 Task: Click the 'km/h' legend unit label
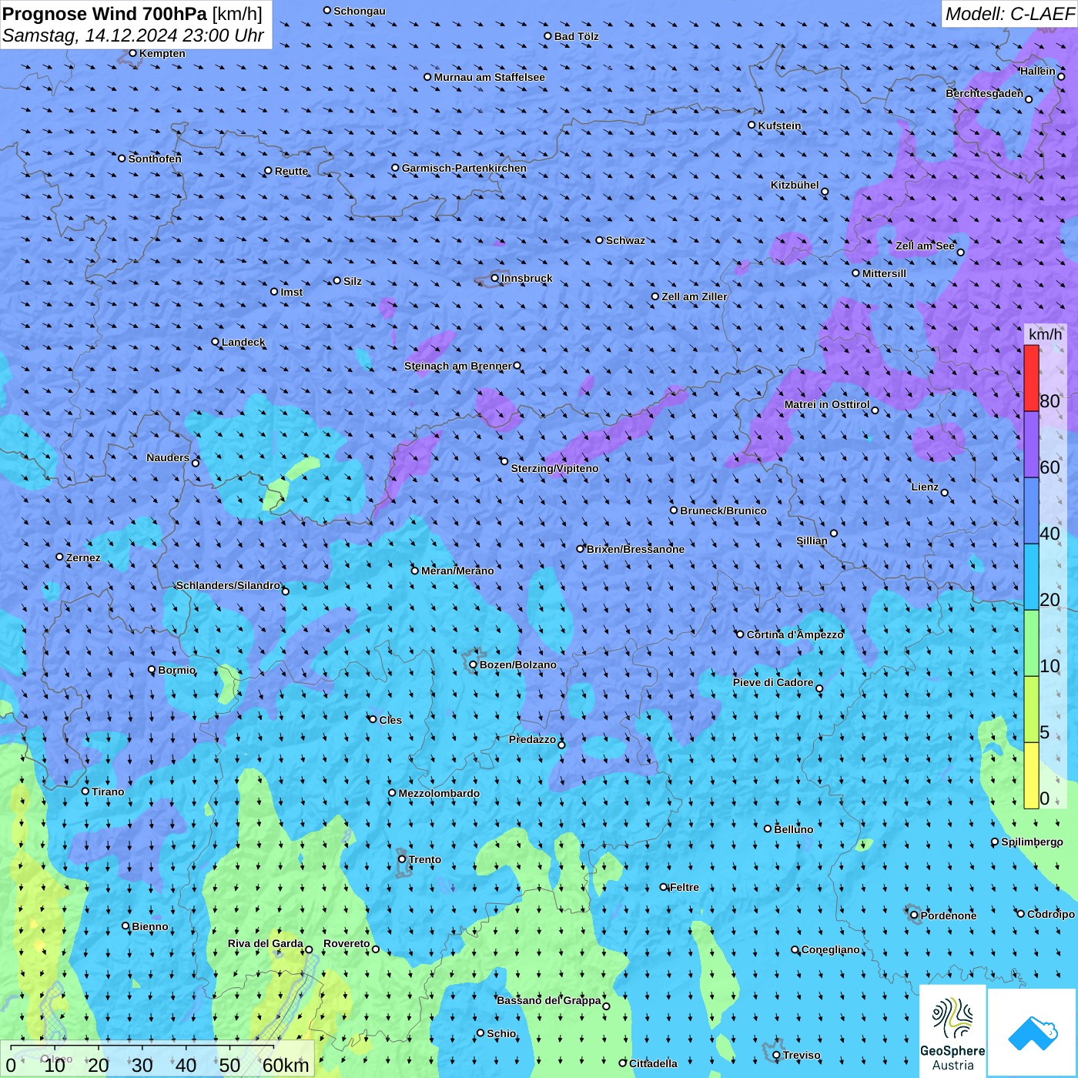tap(1046, 334)
